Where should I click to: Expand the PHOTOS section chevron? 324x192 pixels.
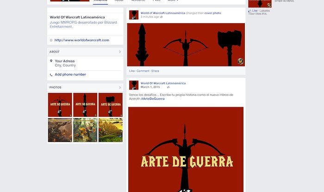(x=120, y=88)
